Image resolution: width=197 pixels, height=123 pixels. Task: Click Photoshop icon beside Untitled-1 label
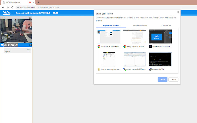pos(151,46)
